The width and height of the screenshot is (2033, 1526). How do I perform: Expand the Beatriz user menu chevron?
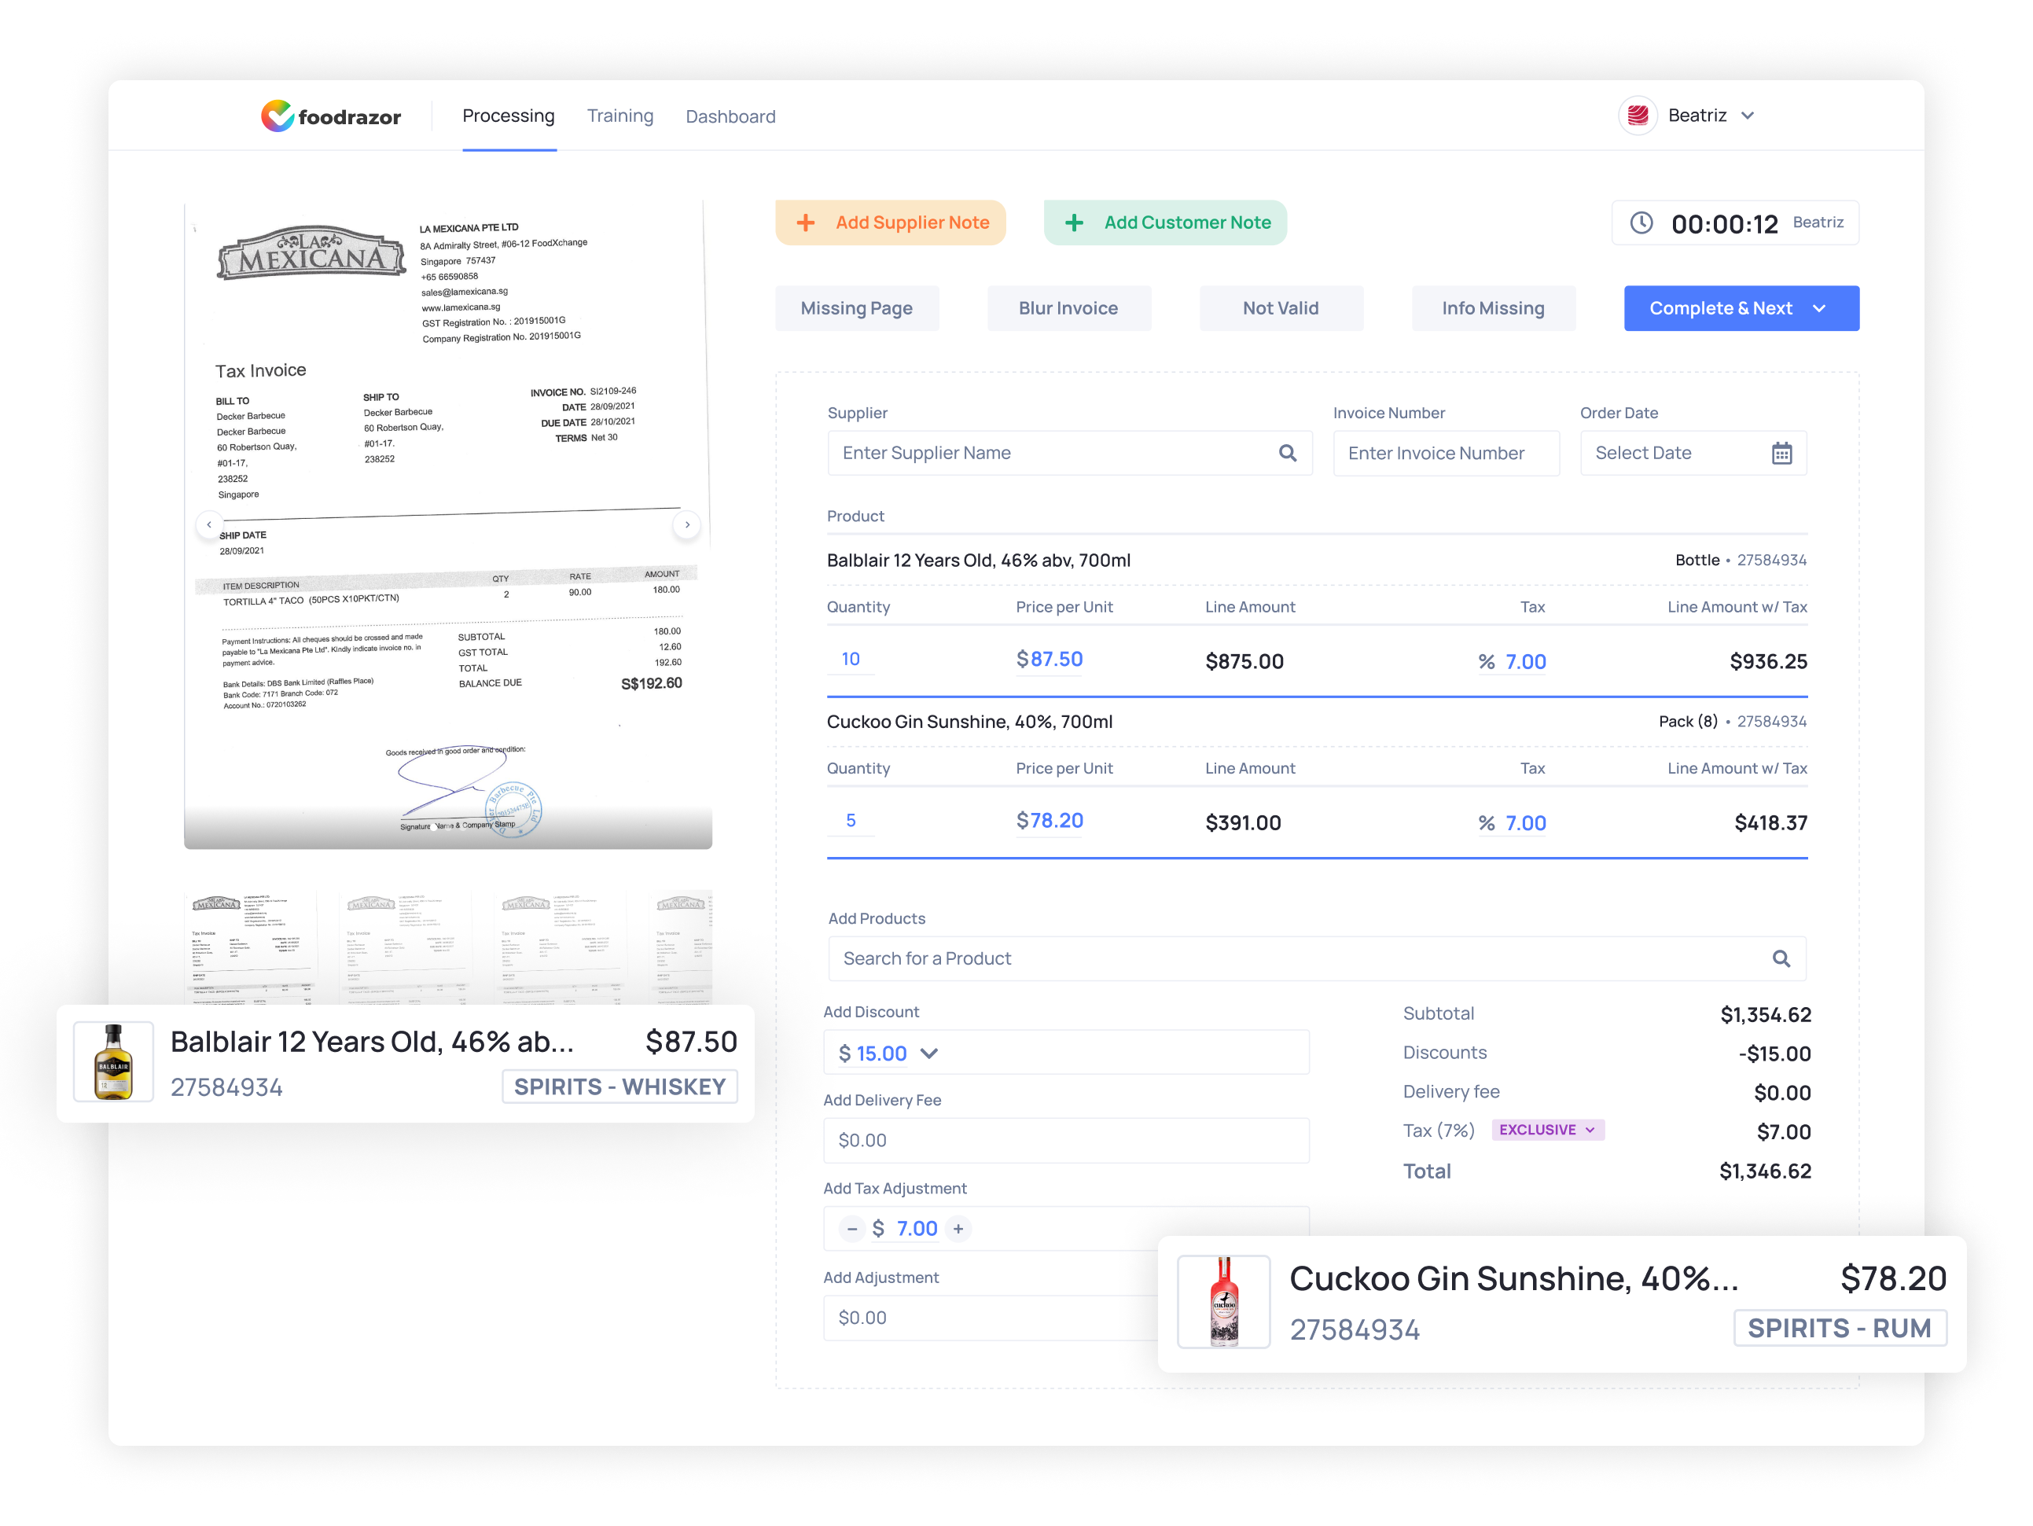click(x=1748, y=116)
